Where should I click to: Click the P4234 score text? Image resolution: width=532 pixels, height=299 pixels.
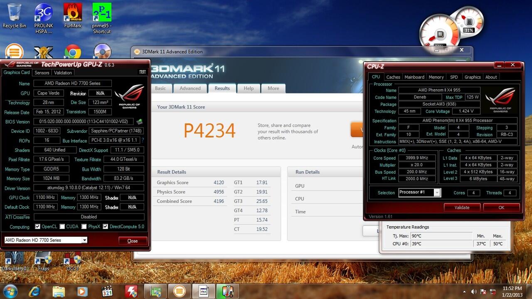pyautogui.click(x=209, y=131)
